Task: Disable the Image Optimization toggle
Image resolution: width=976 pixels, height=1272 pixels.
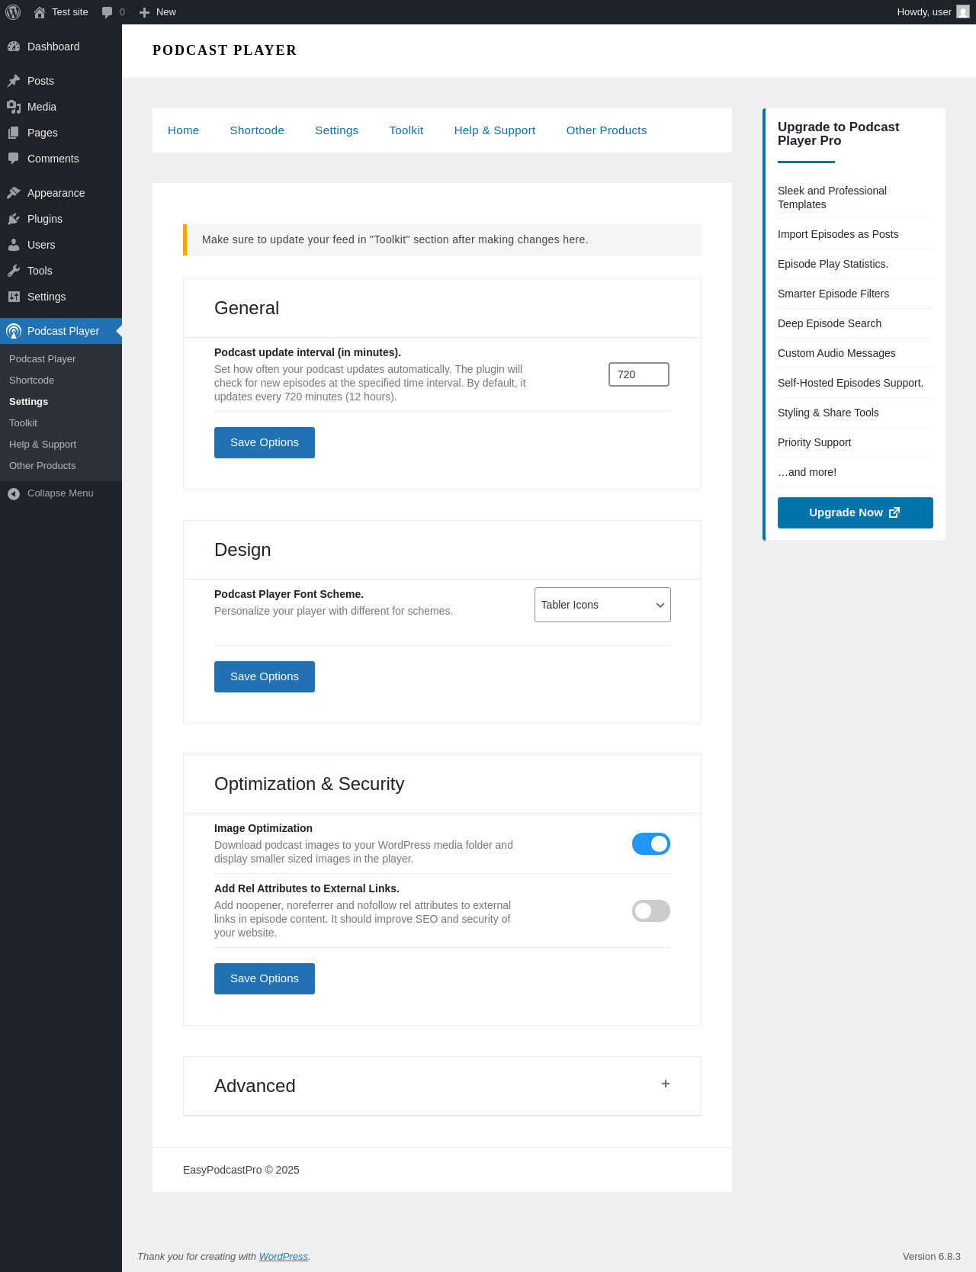Action: click(650, 843)
